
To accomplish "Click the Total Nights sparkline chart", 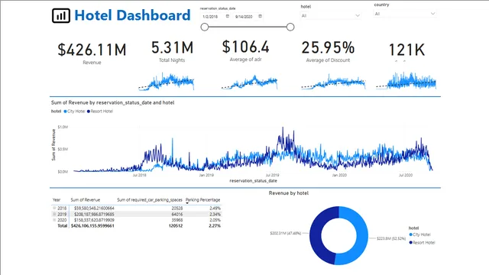I will click(x=167, y=82).
